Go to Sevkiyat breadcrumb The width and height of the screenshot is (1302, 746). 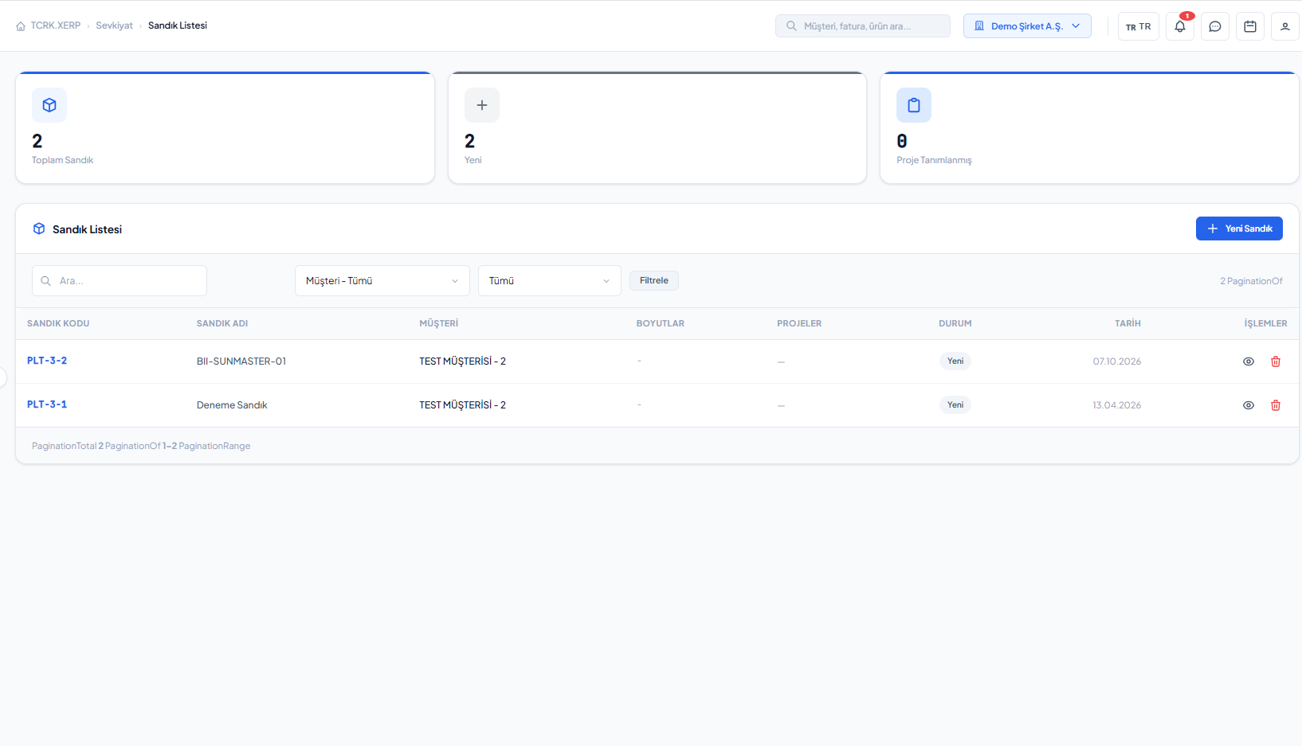coord(114,25)
